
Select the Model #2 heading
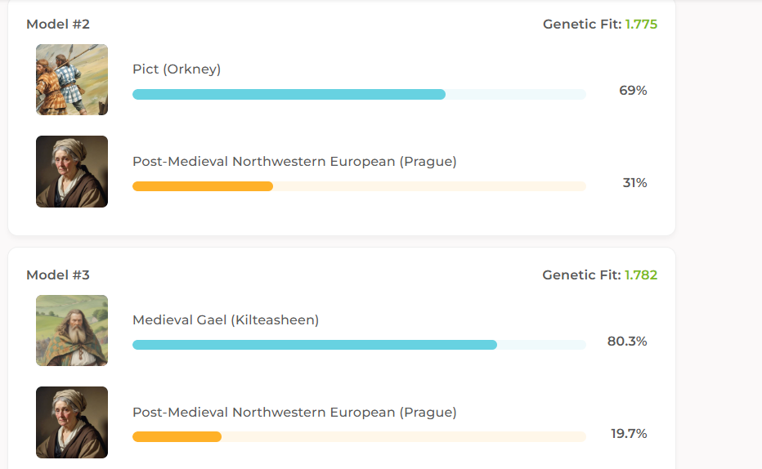point(57,25)
